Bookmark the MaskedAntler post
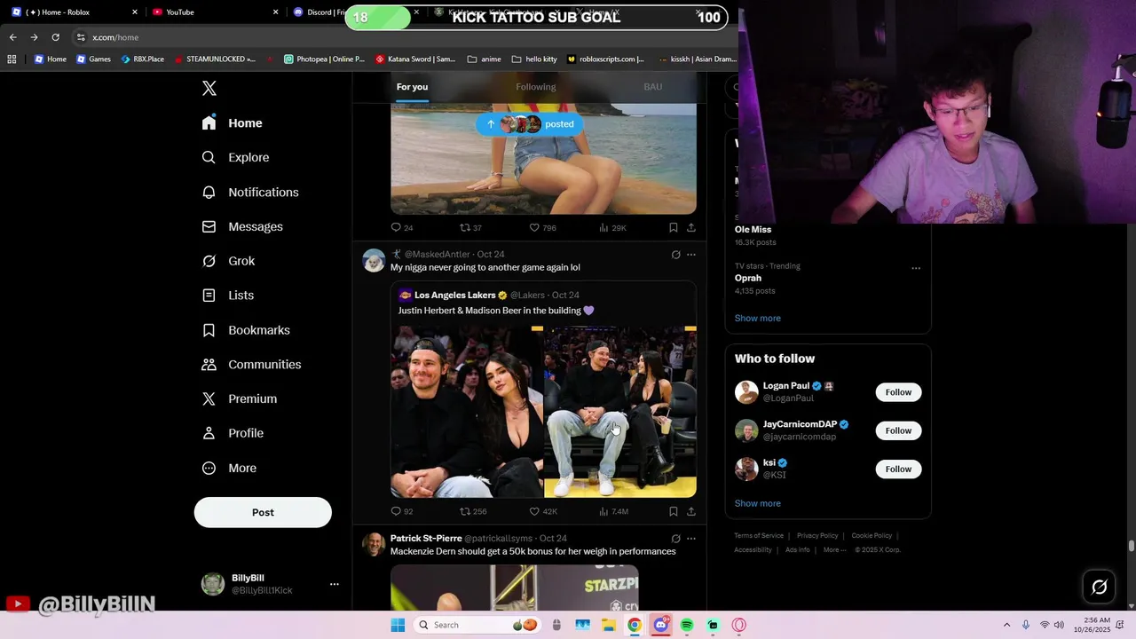The height and width of the screenshot is (639, 1136). pos(674,511)
